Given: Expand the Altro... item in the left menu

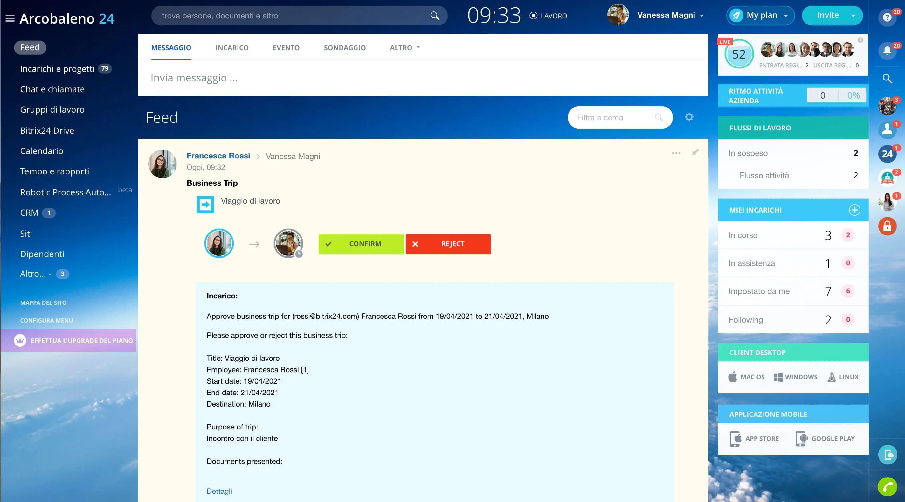Looking at the screenshot, I should coord(36,274).
